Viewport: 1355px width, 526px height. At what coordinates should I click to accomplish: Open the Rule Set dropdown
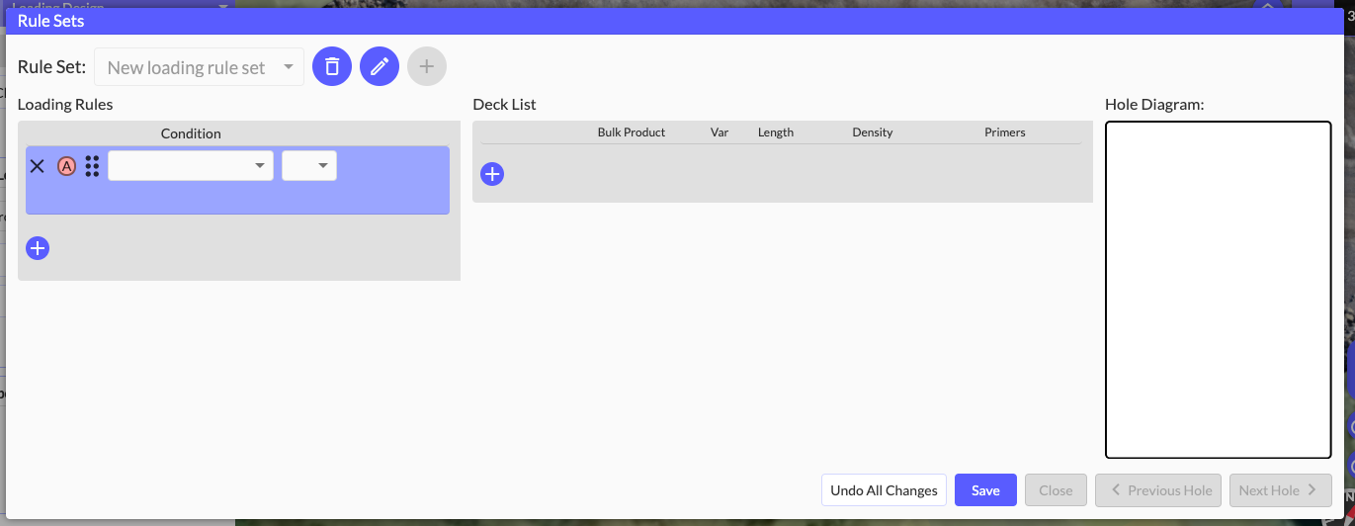(199, 67)
